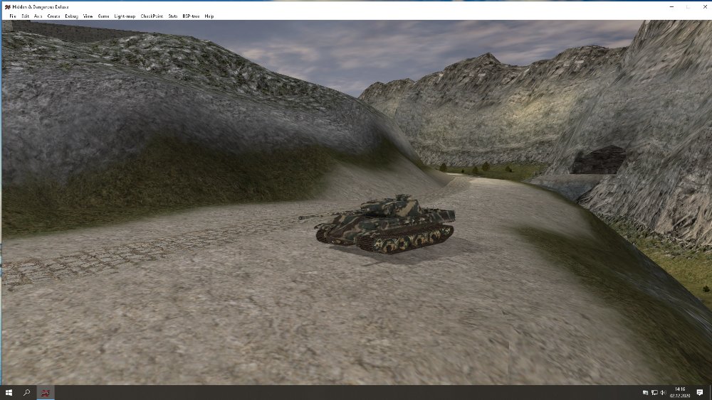Screen dimensions: 712x400
Task: Click the tunnel entrance in the cliff
Action: tap(599, 161)
